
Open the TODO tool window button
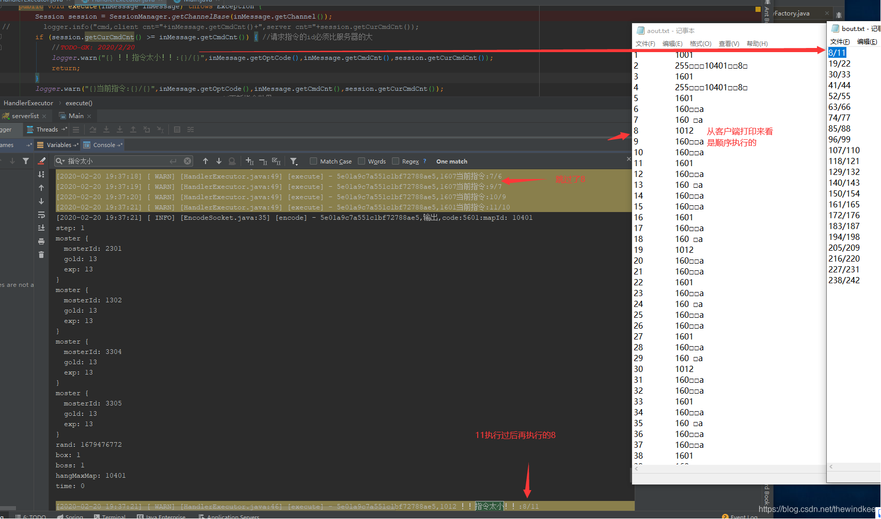31,516
